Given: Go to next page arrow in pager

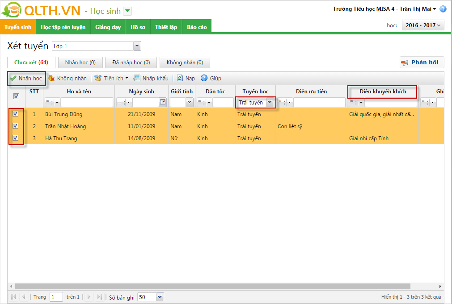Looking at the screenshot, I should [89, 297].
